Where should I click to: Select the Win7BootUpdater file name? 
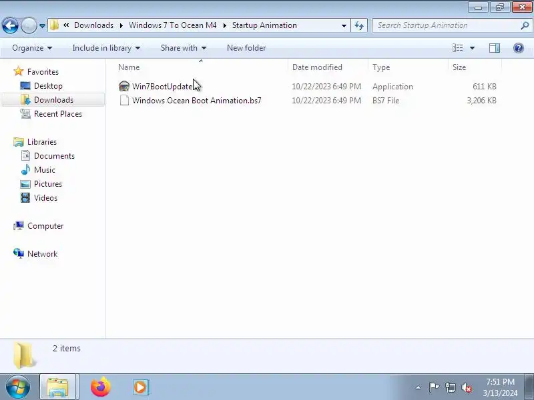pyautogui.click(x=164, y=87)
